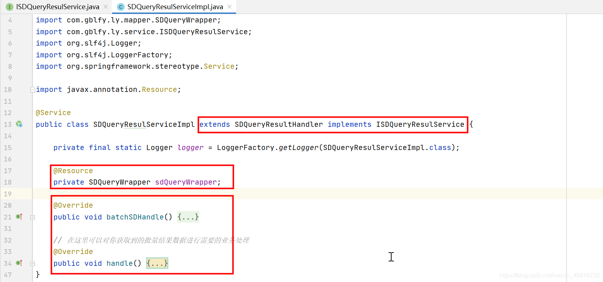This screenshot has width=603, height=282.
Task: Expand the highlighted {...} placeholder after handle()
Action: pos(157,263)
